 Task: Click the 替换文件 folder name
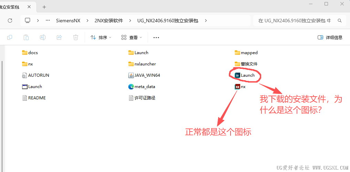point(249,64)
